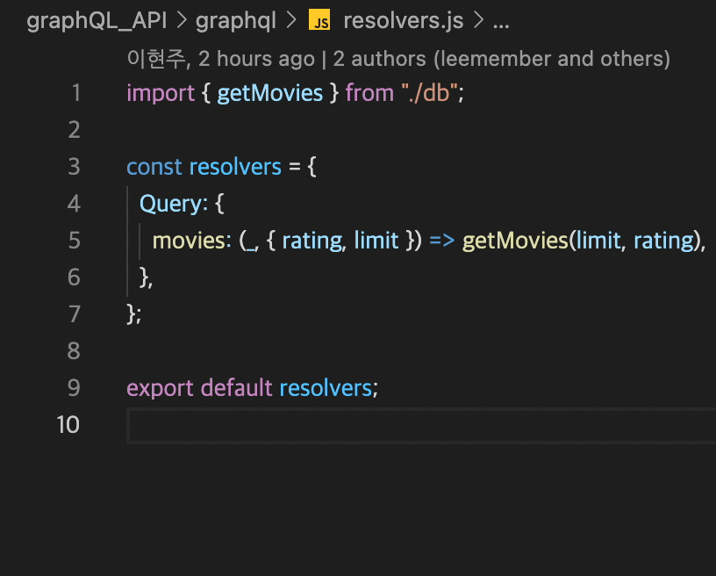Click line number 5 in the gutter
This screenshot has height=576, width=716.
click(x=76, y=240)
